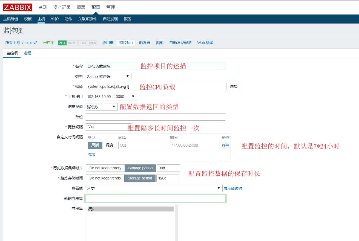Click the IPMI availability badge
The width and height of the screenshot is (359, 241).
[x=93, y=43]
